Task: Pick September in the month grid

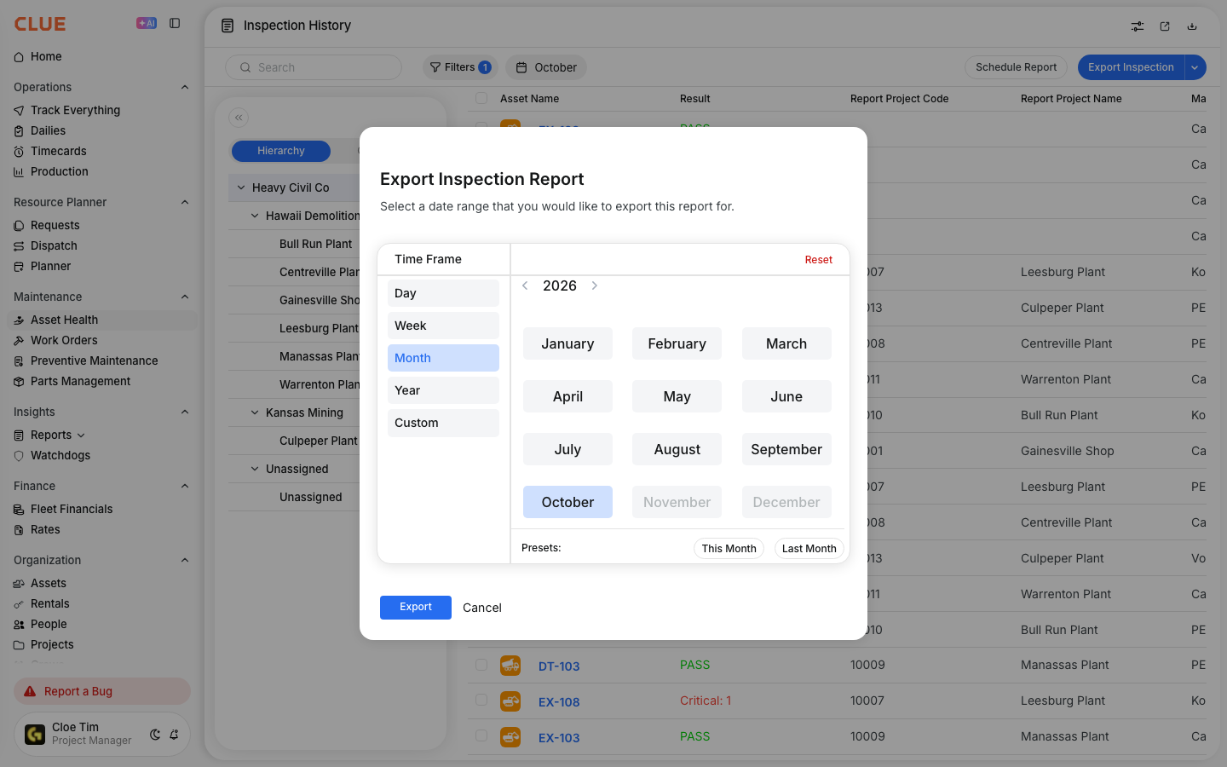Action: tap(786, 449)
